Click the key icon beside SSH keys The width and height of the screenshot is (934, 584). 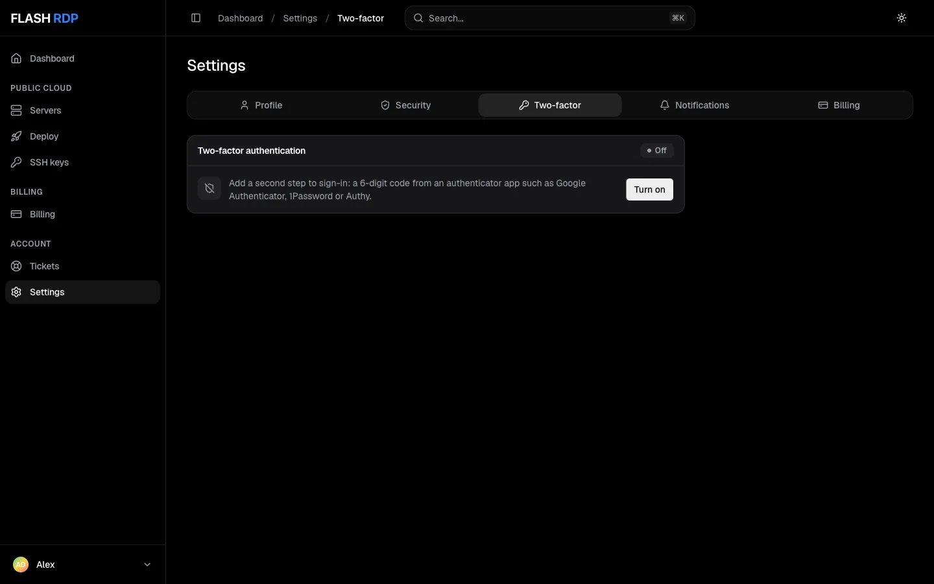(x=16, y=162)
